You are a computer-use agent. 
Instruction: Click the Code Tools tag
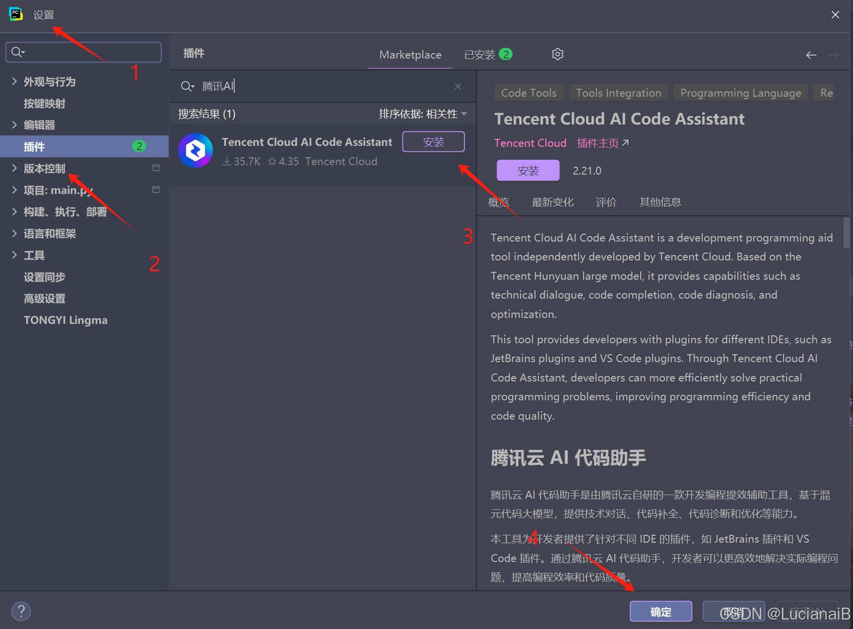(x=529, y=93)
